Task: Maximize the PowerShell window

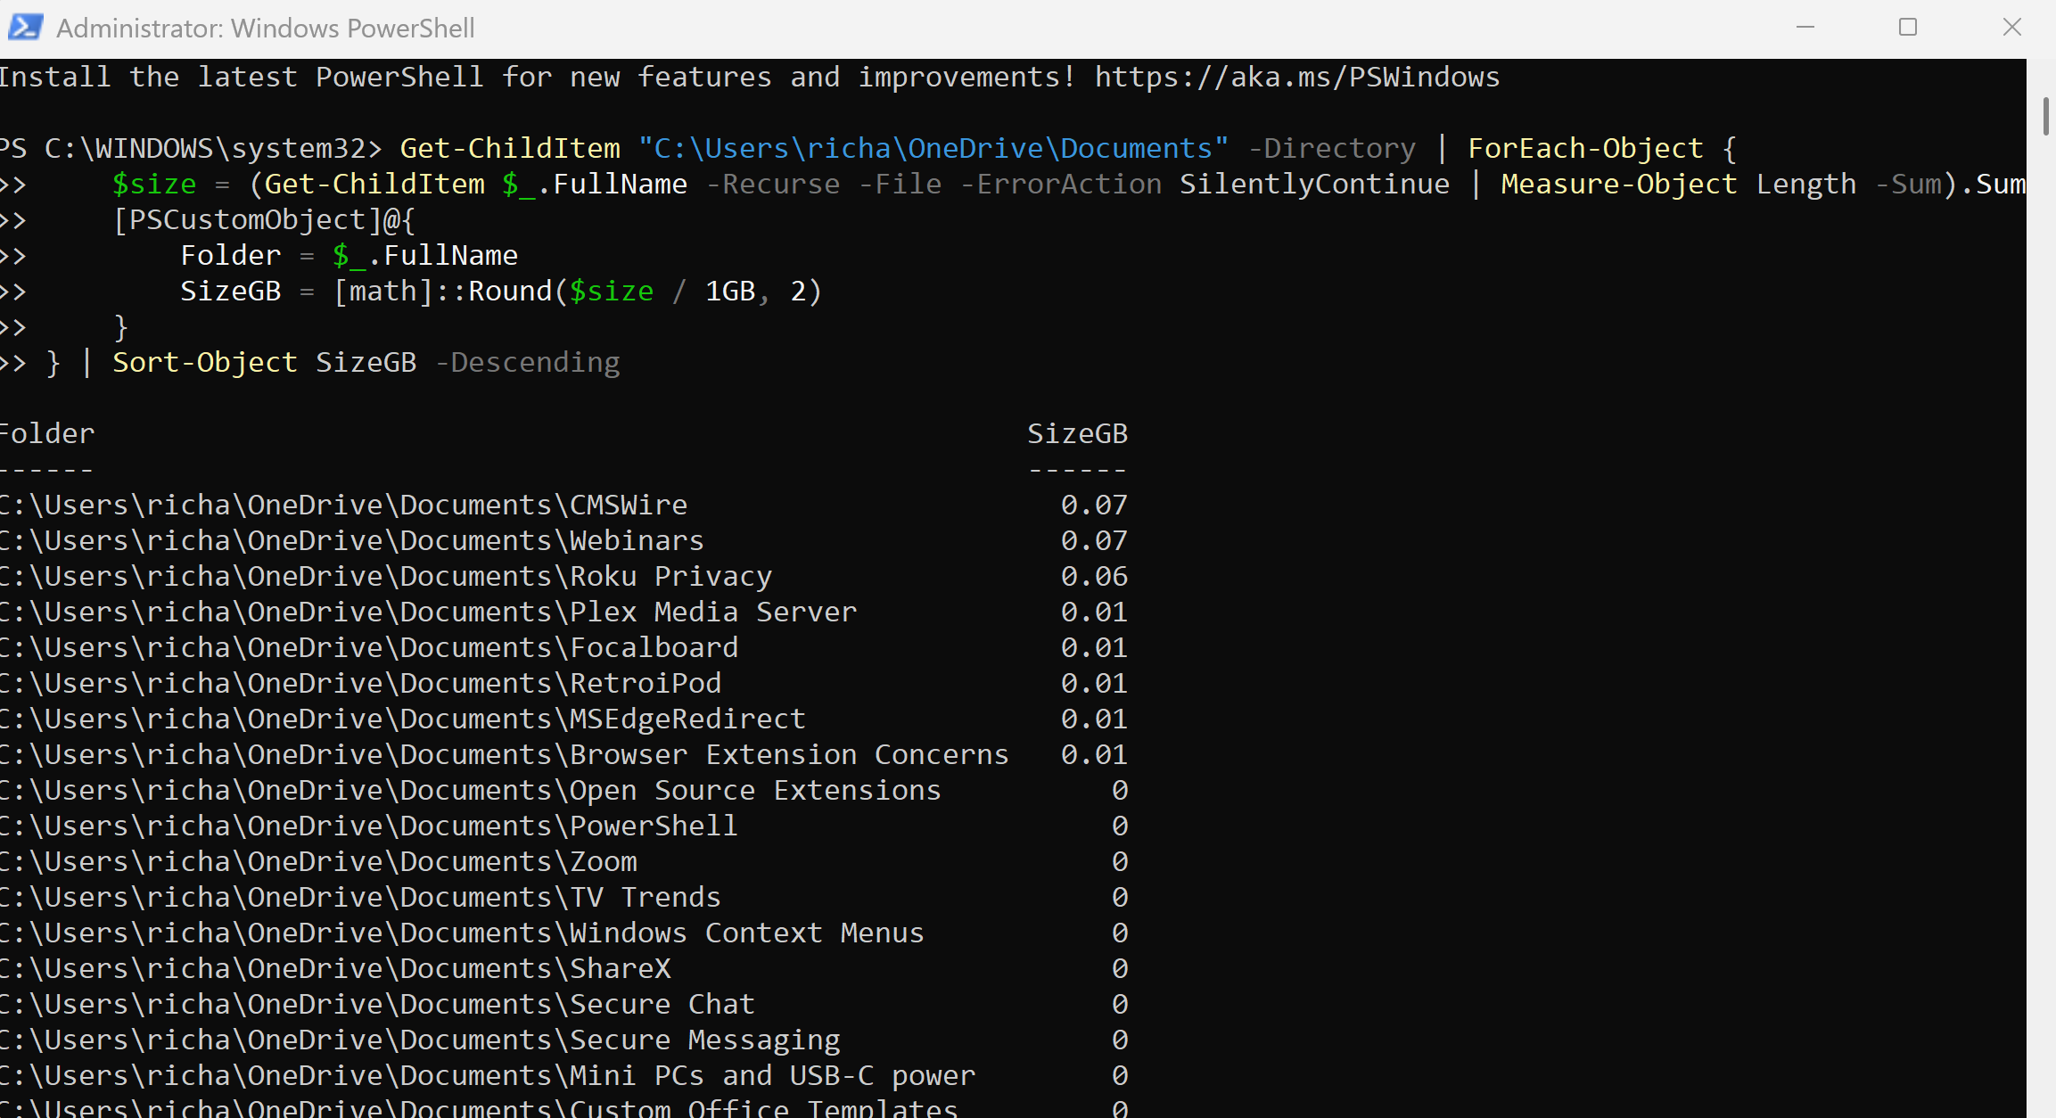Action: (x=1908, y=28)
